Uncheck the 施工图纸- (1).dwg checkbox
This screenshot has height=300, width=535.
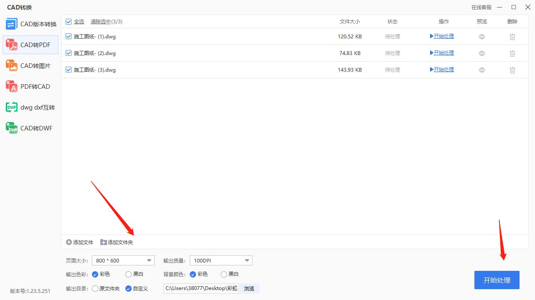tap(69, 36)
